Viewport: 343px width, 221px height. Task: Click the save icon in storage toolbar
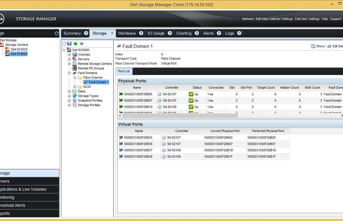(x=69, y=44)
